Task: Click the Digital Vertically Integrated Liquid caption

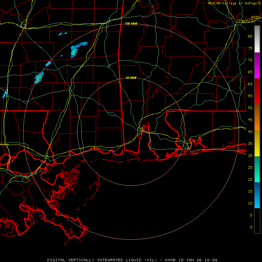Action: click(x=132, y=260)
